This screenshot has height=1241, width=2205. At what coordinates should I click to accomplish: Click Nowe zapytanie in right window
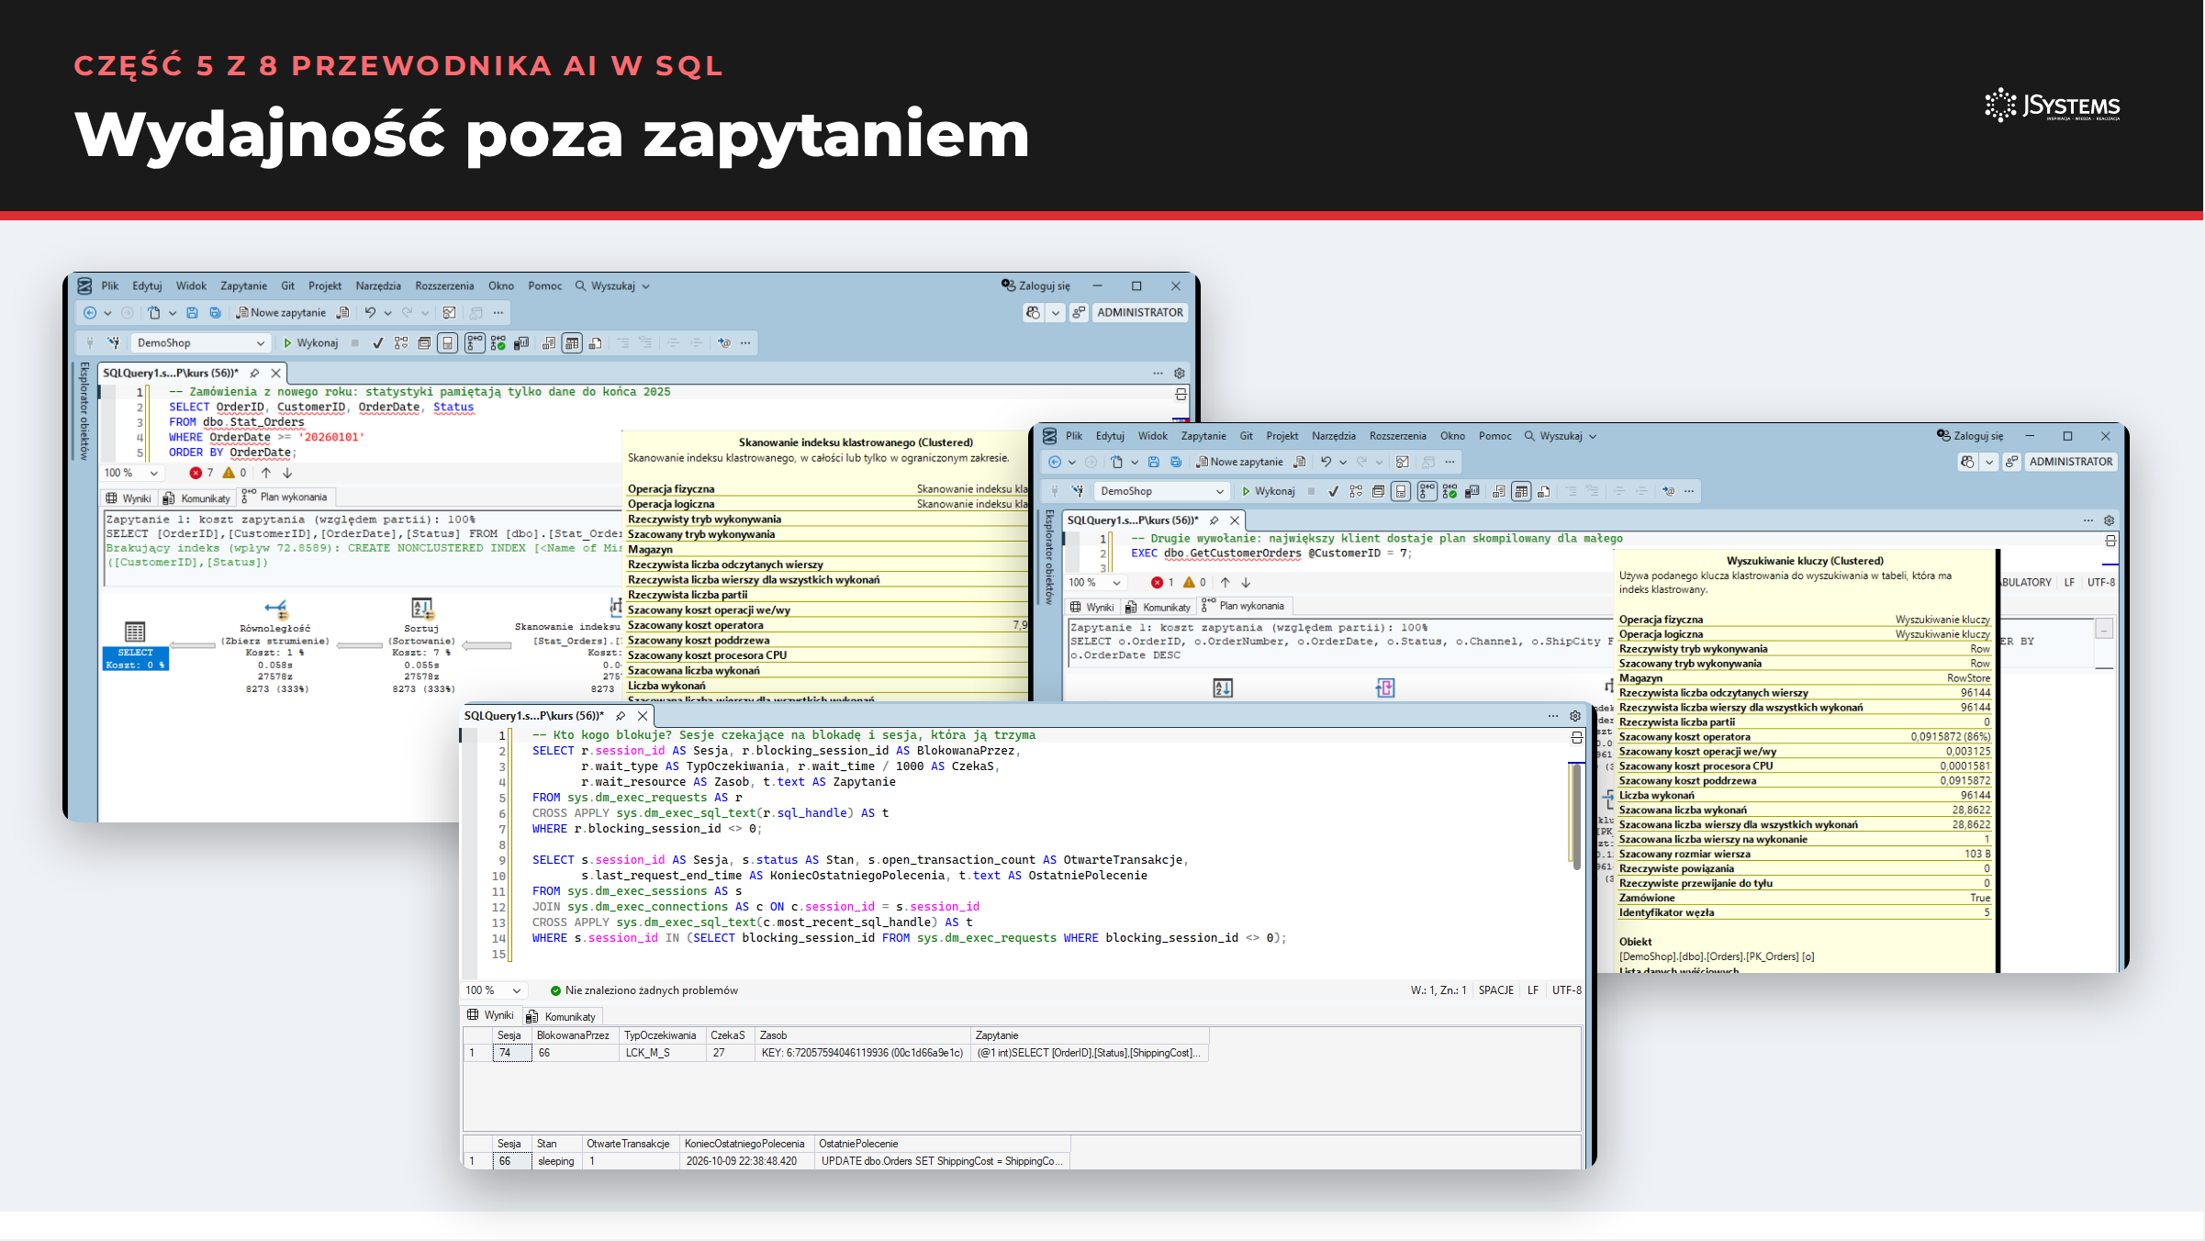click(x=1239, y=463)
